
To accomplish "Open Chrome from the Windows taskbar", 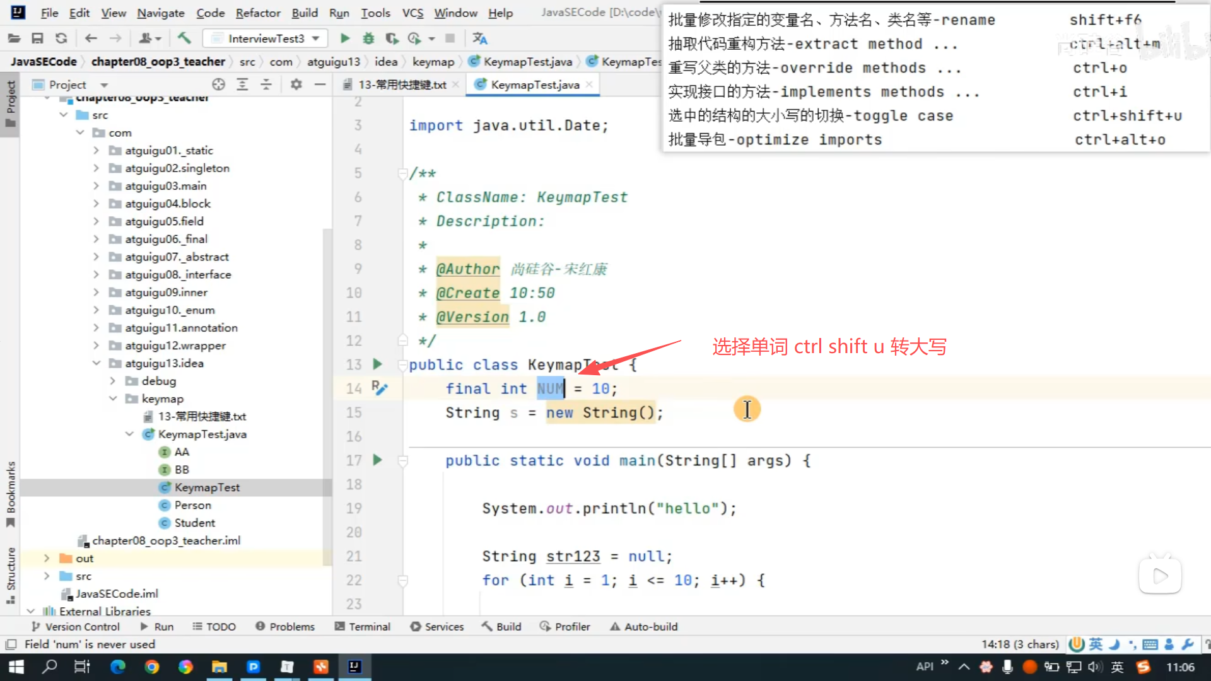I will (151, 666).
